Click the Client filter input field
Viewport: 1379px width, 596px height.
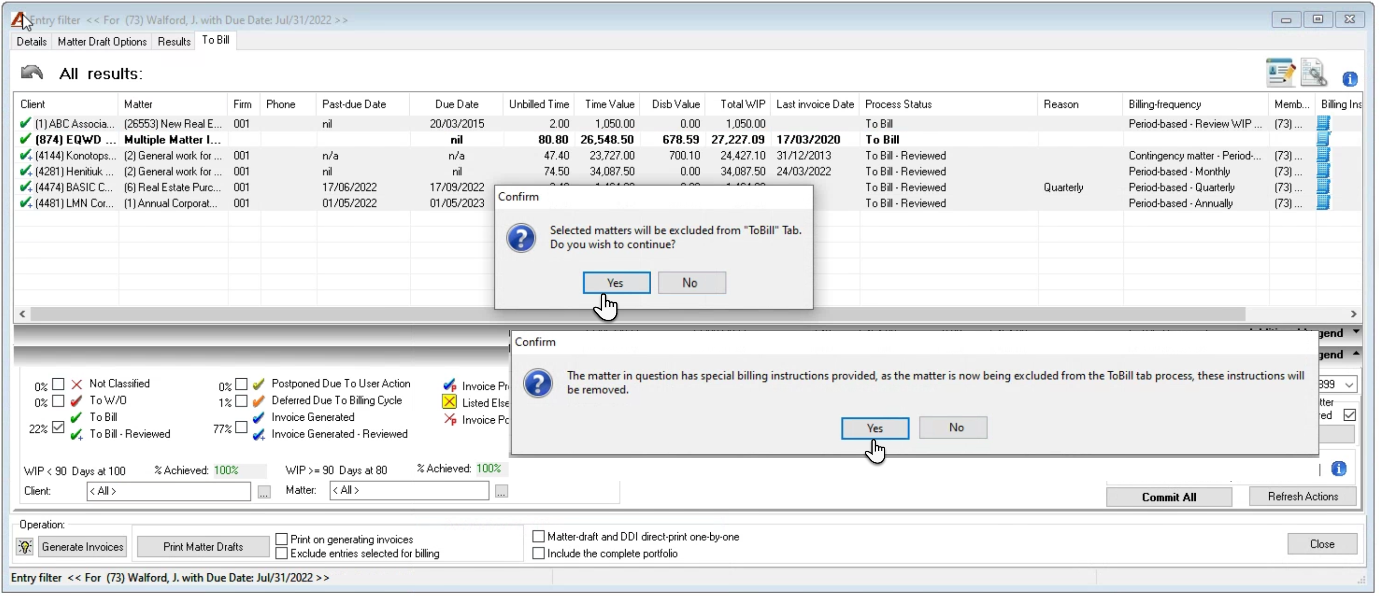coord(168,491)
